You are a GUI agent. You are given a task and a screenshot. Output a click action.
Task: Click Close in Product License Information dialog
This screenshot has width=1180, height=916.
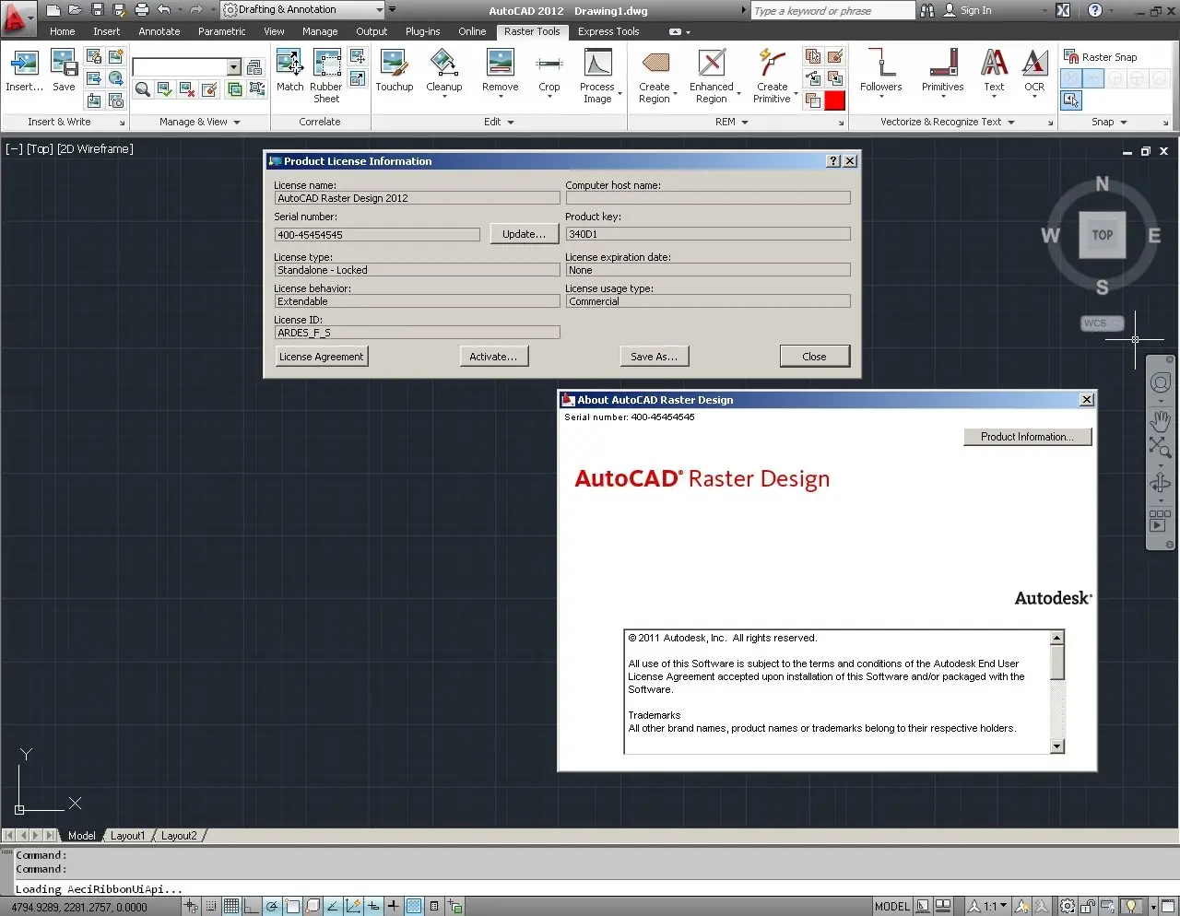coord(815,357)
